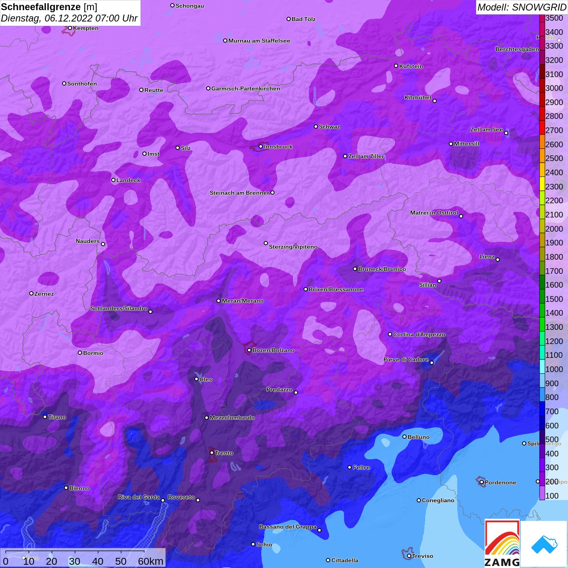Select the yellow 2300 legend color swatch
Screen dimensions: 568x568
(x=542, y=183)
